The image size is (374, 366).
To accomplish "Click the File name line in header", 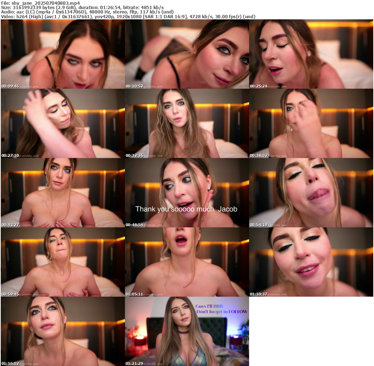I will coord(40,3).
